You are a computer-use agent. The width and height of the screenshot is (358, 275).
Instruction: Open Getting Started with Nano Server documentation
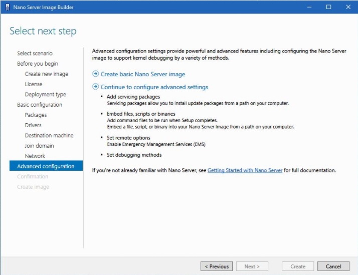tap(245, 170)
